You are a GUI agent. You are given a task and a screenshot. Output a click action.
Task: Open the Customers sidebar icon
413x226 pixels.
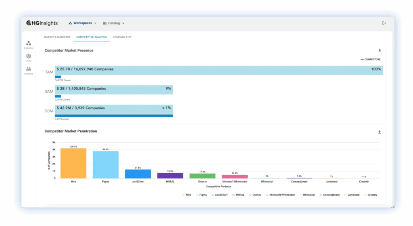pyautogui.click(x=29, y=70)
